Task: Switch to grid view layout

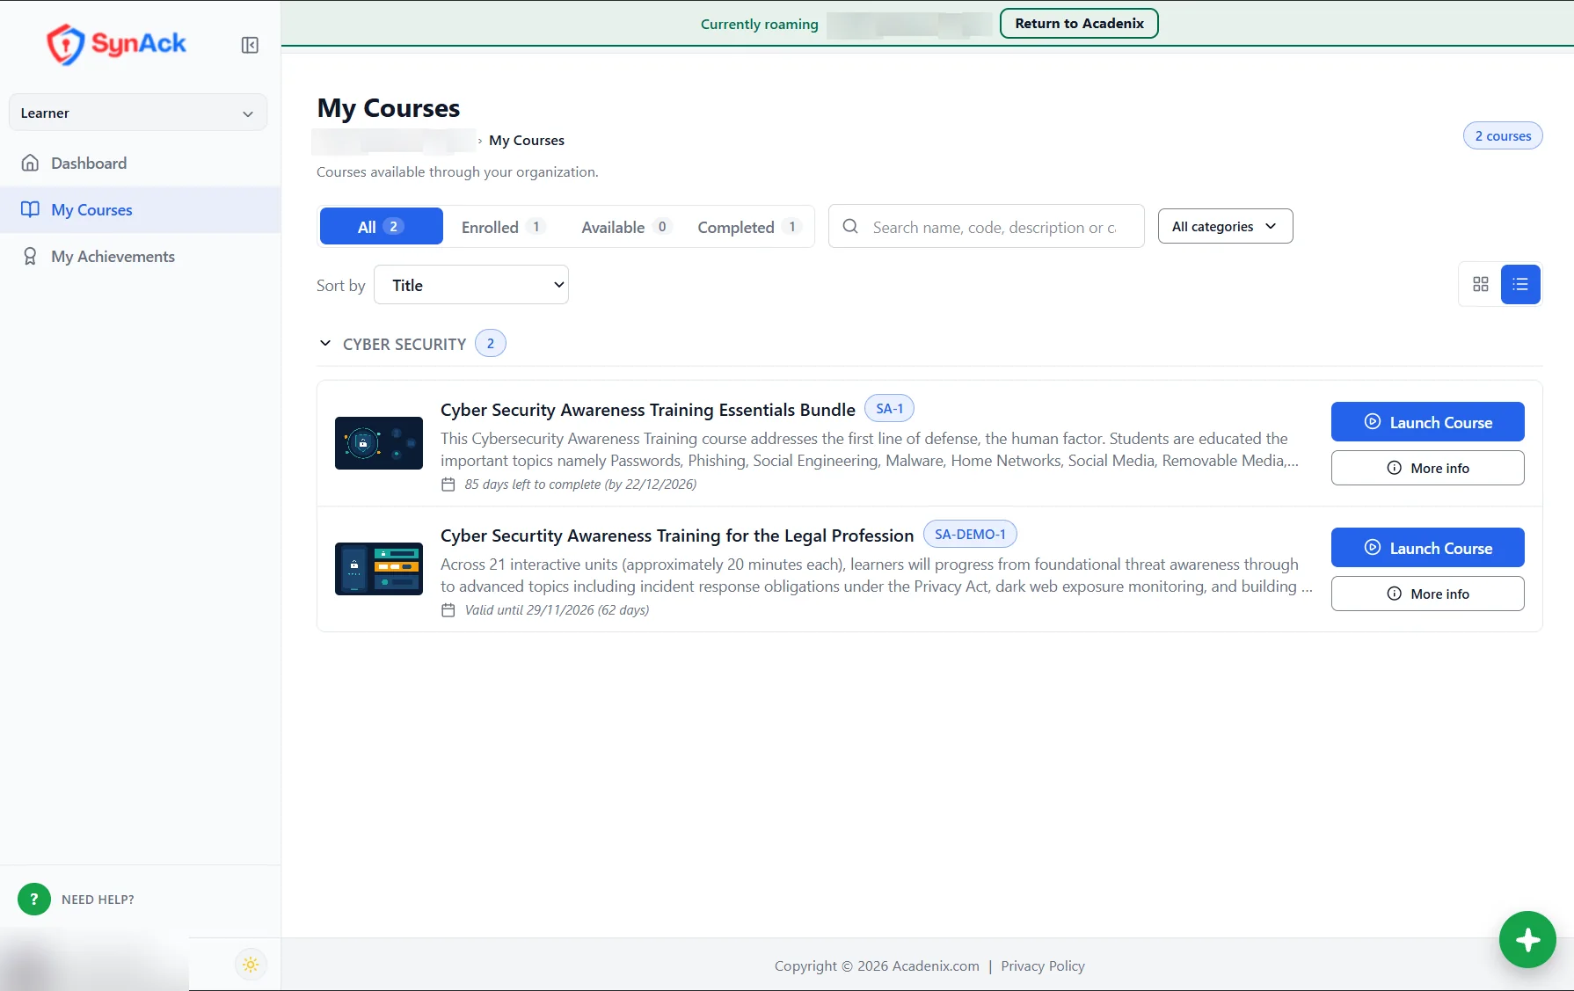Action: point(1481,284)
